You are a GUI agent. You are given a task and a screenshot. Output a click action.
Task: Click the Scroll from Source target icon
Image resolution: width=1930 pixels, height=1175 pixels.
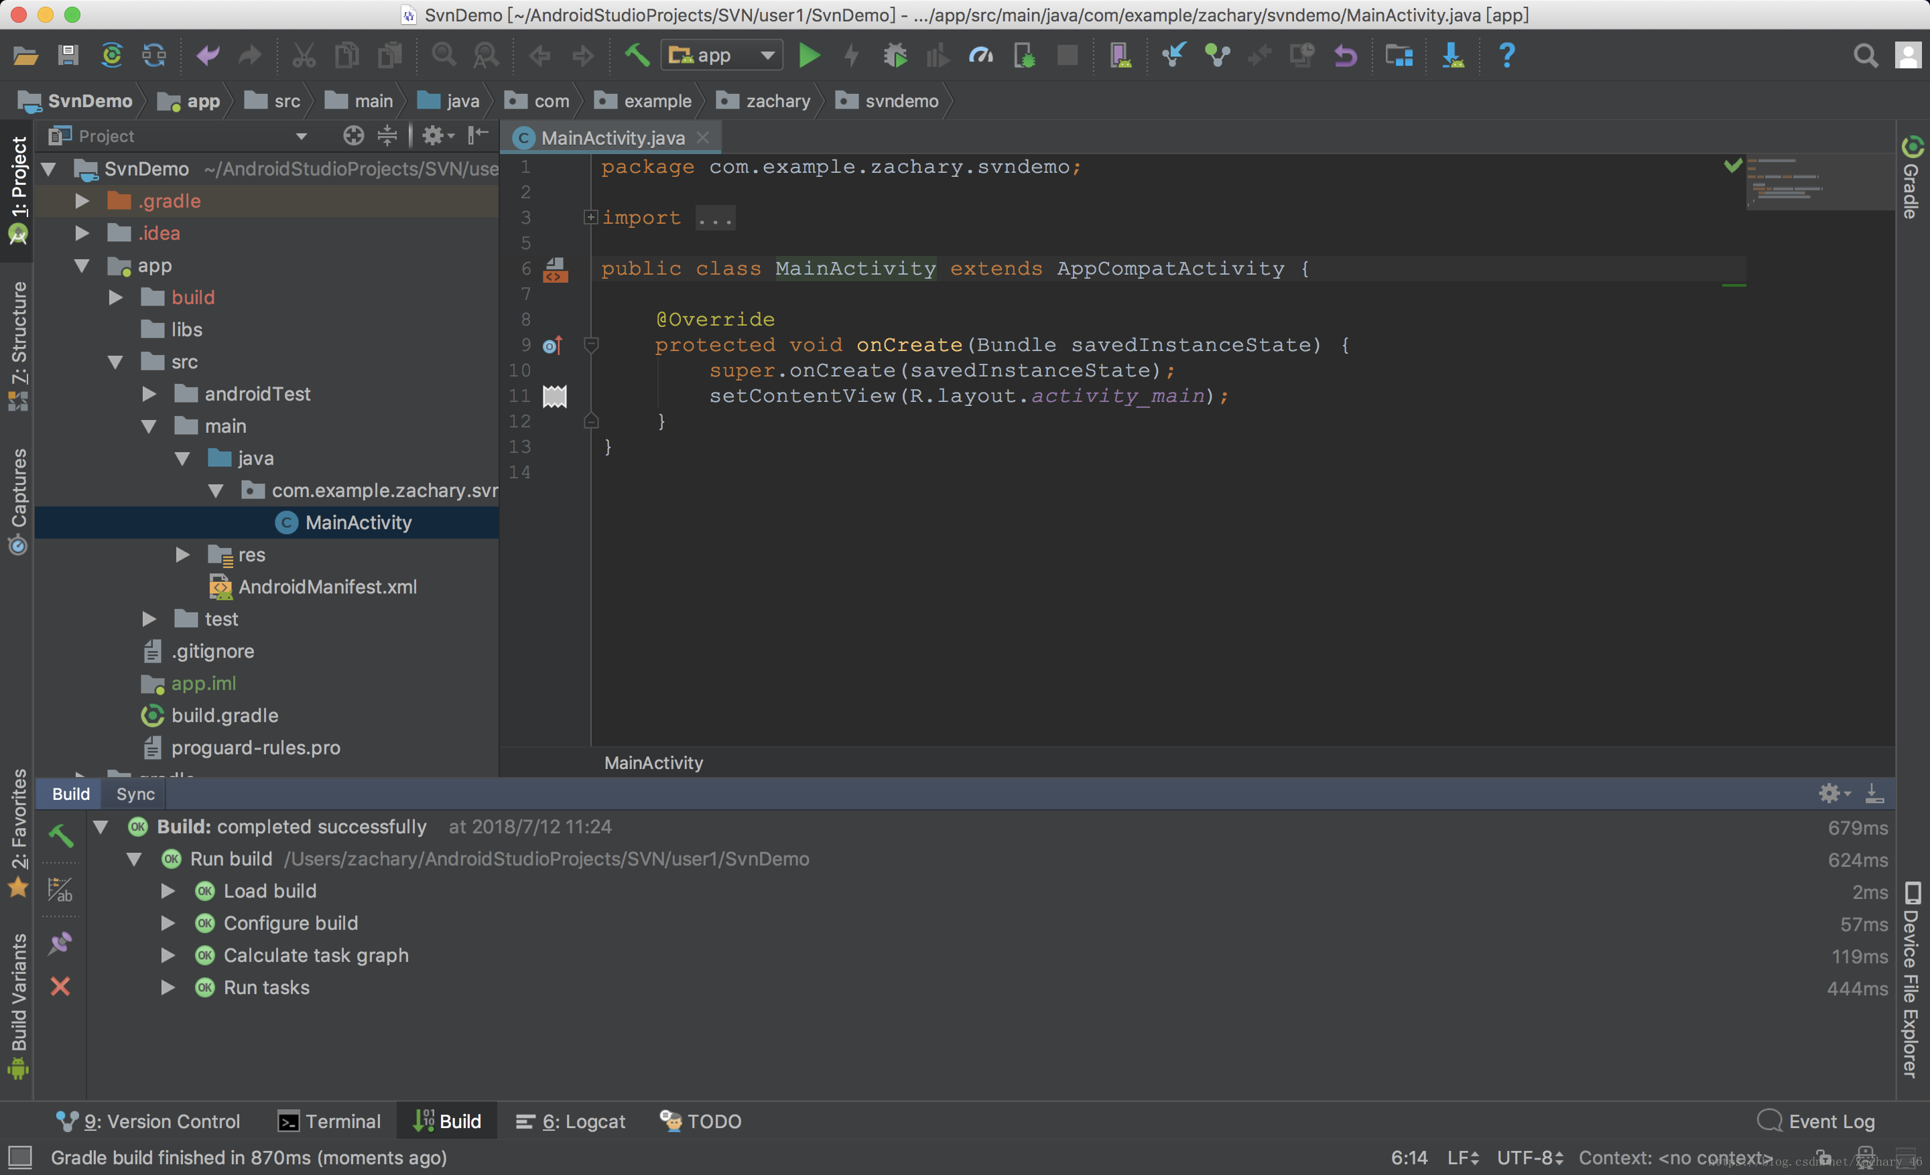coord(353,135)
